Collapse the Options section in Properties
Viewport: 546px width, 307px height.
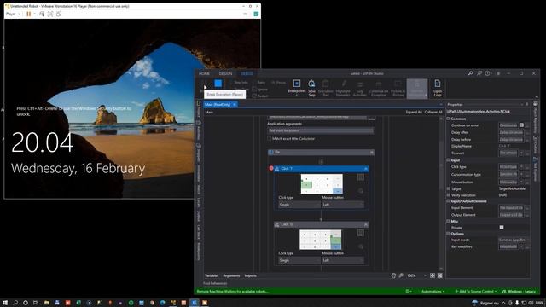(x=448, y=234)
